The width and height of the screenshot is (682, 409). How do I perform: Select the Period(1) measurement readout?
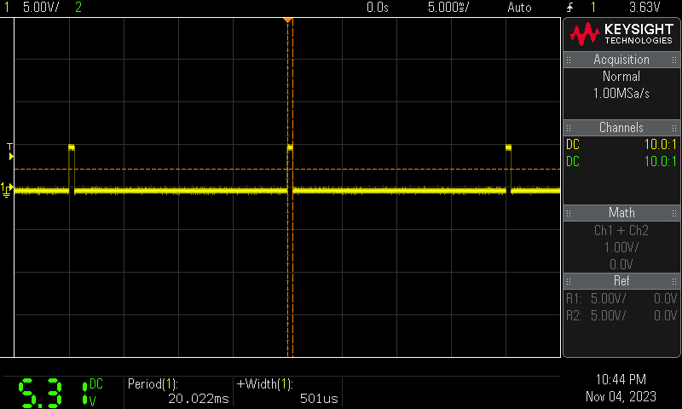click(178, 391)
